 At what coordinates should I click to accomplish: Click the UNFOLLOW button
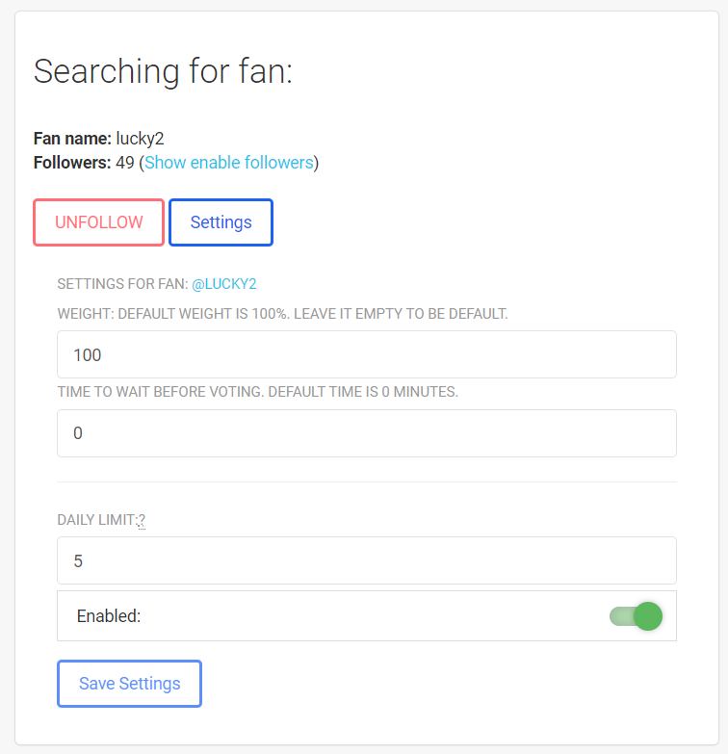point(99,222)
